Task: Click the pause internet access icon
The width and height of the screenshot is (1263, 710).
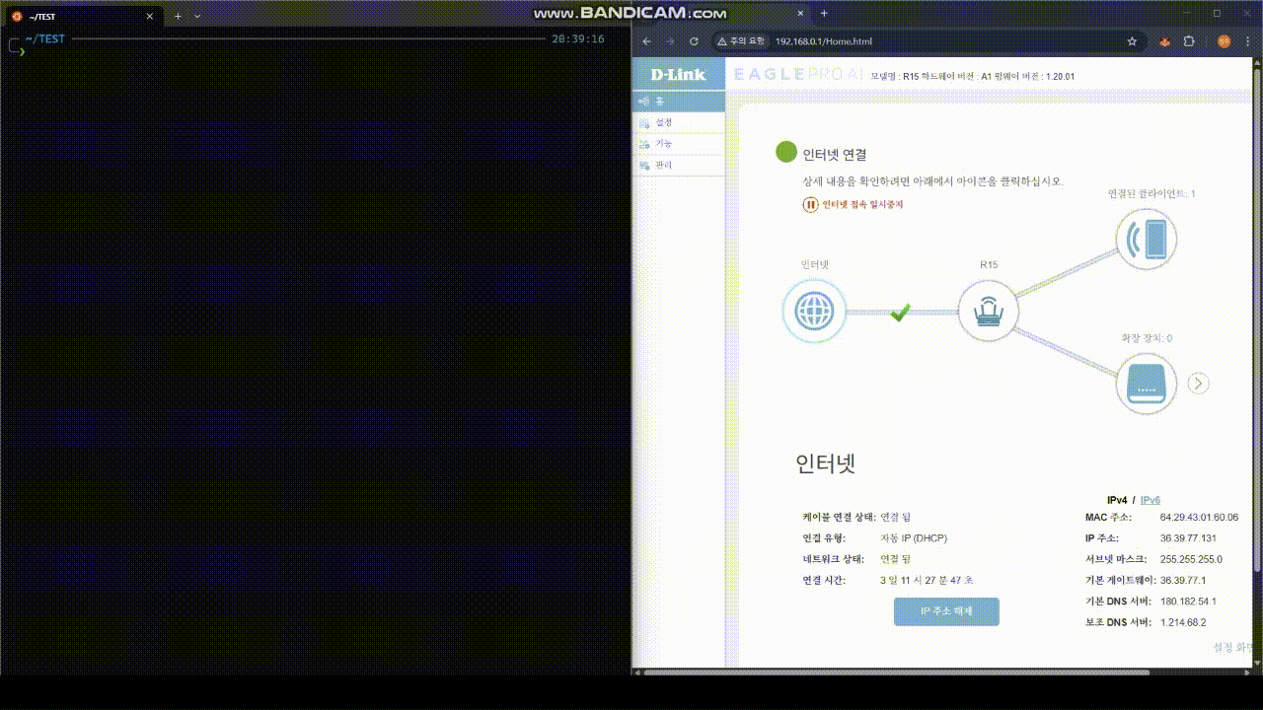Action: [x=810, y=204]
